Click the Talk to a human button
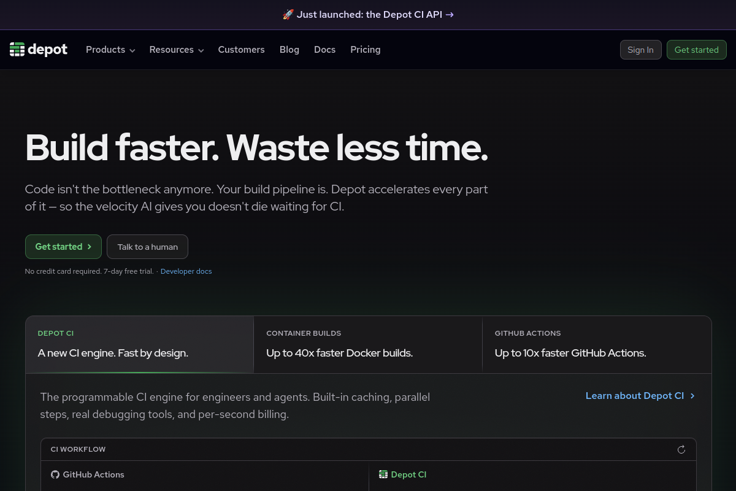This screenshot has height=491, width=736. click(x=147, y=247)
